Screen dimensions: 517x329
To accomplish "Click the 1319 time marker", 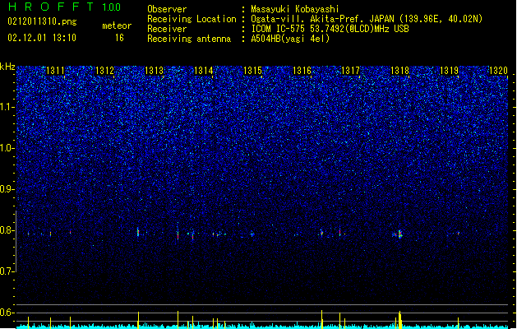I will click(x=450, y=71).
